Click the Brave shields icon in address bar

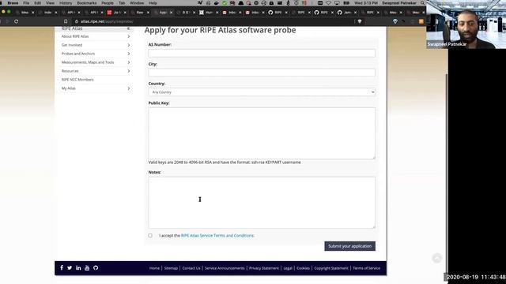tap(360, 21)
